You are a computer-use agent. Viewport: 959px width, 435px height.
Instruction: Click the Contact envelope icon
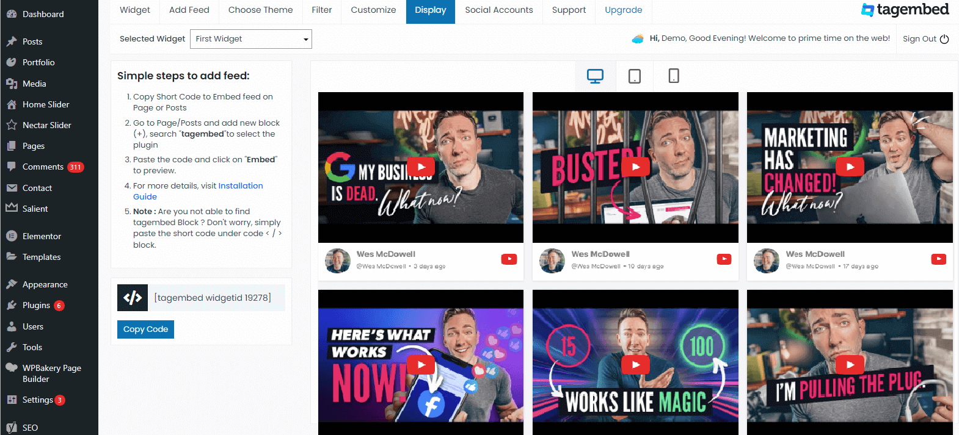(x=12, y=188)
